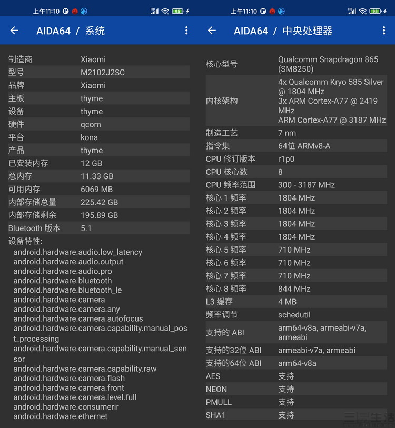Select android.hardware.audio.pro entry
Image resolution: width=395 pixels, height=428 pixels.
(x=63, y=271)
